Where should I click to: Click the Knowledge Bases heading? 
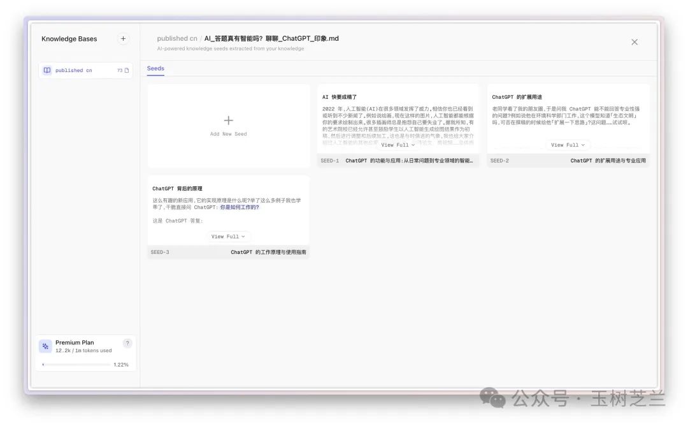click(x=69, y=39)
